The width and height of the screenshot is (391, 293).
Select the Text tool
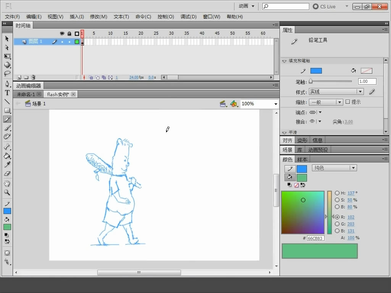coord(7,93)
